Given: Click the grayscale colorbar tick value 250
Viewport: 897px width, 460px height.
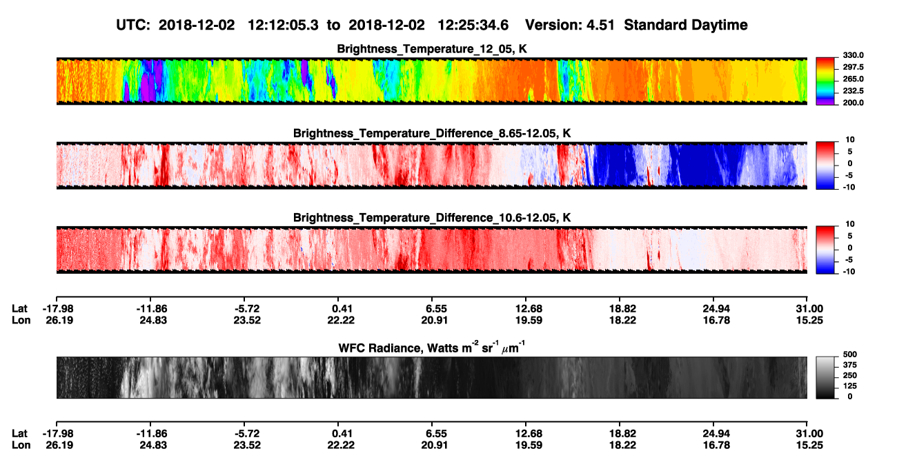Looking at the screenshot, I should coord(849,375).
